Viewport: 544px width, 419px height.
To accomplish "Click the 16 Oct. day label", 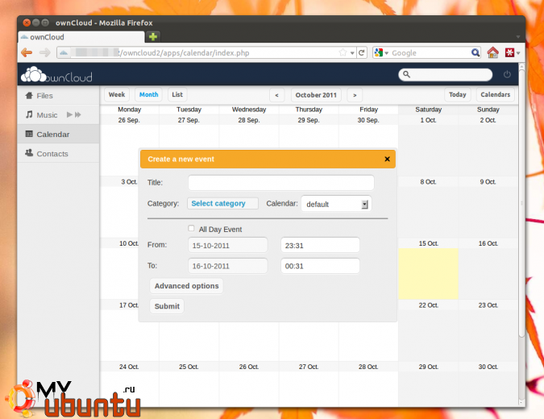I will 488,243.
